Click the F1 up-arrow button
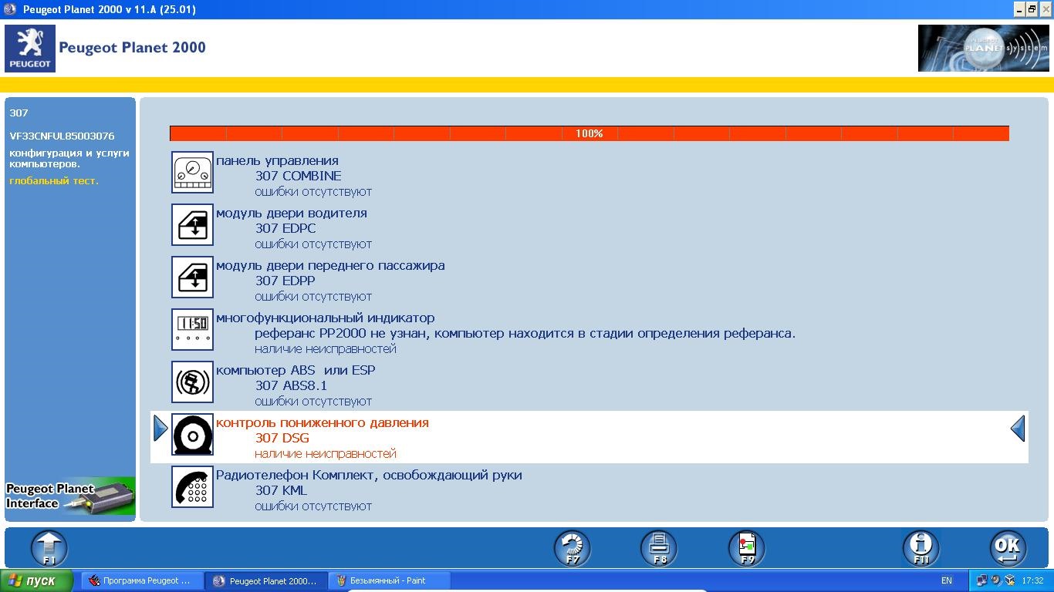 pyautogui.click(x=49, y=548)
